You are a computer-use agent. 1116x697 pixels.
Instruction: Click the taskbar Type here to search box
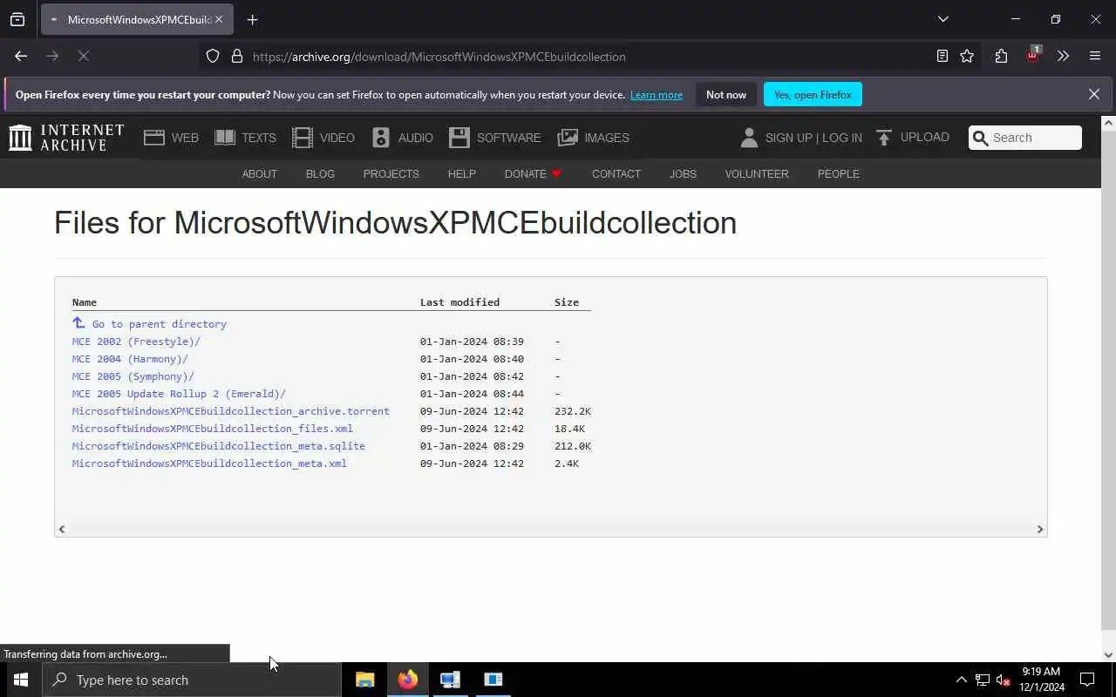coord(192,680)
